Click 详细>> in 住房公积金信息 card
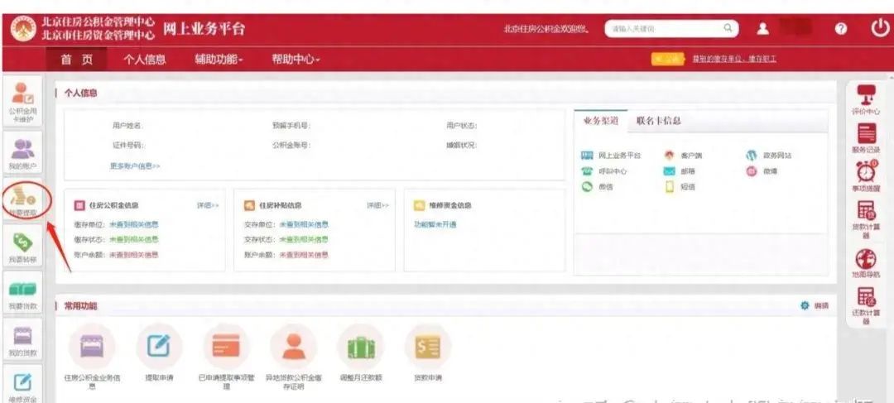Viewport: 894px width, 403px height. pos(208,205)
